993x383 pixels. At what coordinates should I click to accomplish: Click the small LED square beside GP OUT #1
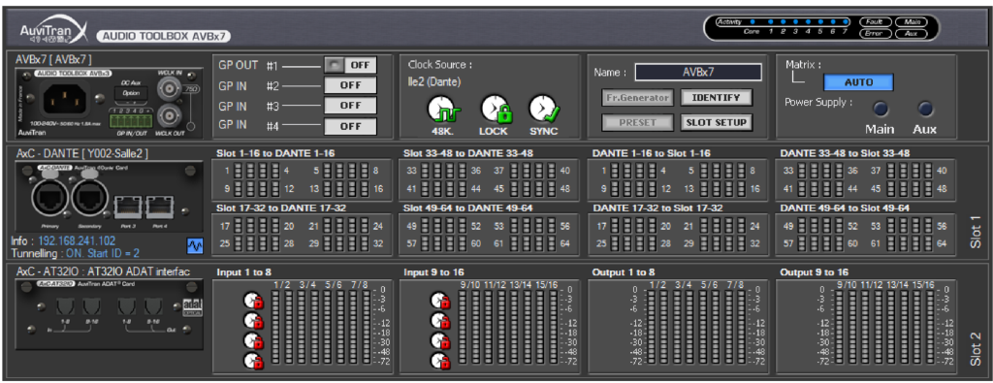(x=334, y=65)
